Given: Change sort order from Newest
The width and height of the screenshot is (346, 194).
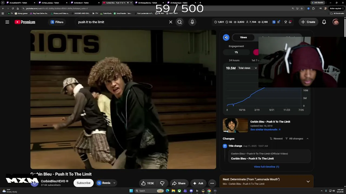Looking at the screenshot, I should click(x=276, y=138).
